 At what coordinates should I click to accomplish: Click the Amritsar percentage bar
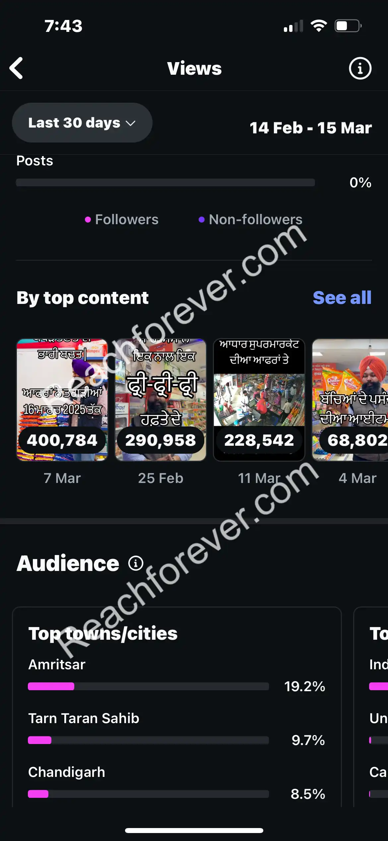(x=148, y=686)
